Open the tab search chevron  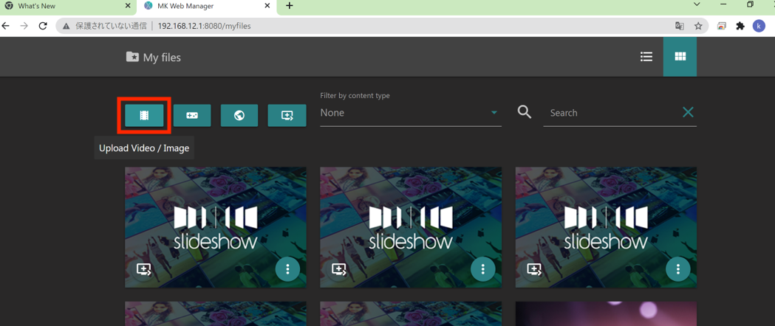(x=697, y=4)
